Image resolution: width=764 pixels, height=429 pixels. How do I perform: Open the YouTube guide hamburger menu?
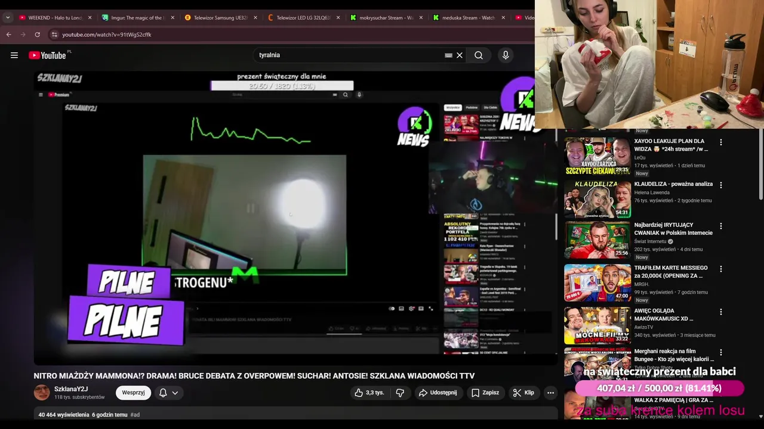(14, 55)
